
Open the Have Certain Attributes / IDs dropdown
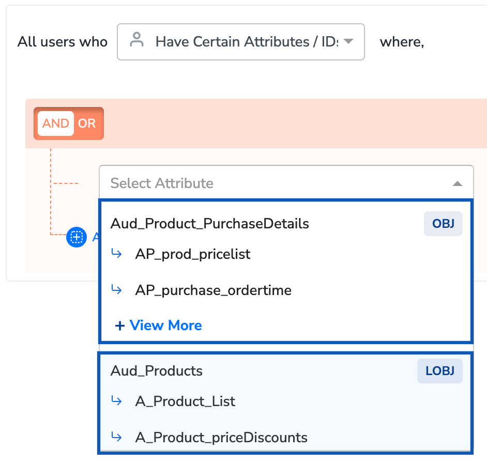click(241, 41)
